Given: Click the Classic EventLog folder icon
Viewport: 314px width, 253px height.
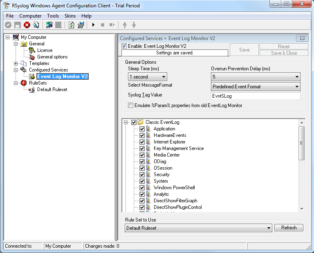Looking at the screenshot, I should click(141, 122).
